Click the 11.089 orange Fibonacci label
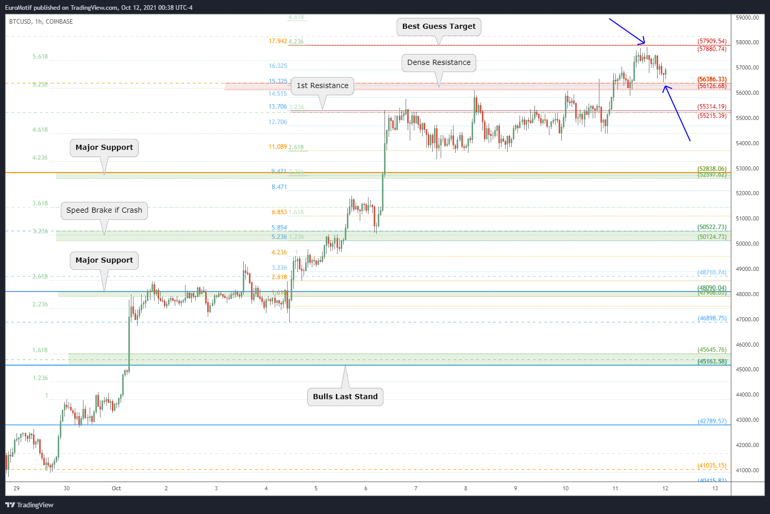 [x=278, y=147]
